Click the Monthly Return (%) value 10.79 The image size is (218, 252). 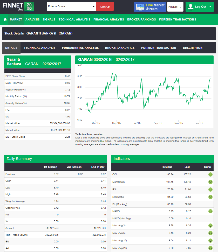67,96
